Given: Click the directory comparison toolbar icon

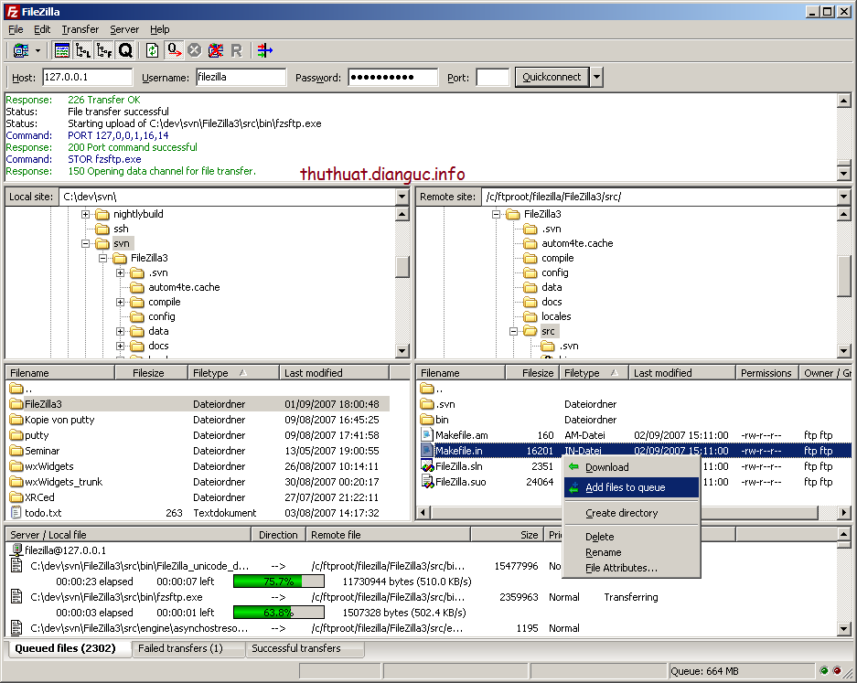Looking at the screenshot, I should [x=265, y=51].
